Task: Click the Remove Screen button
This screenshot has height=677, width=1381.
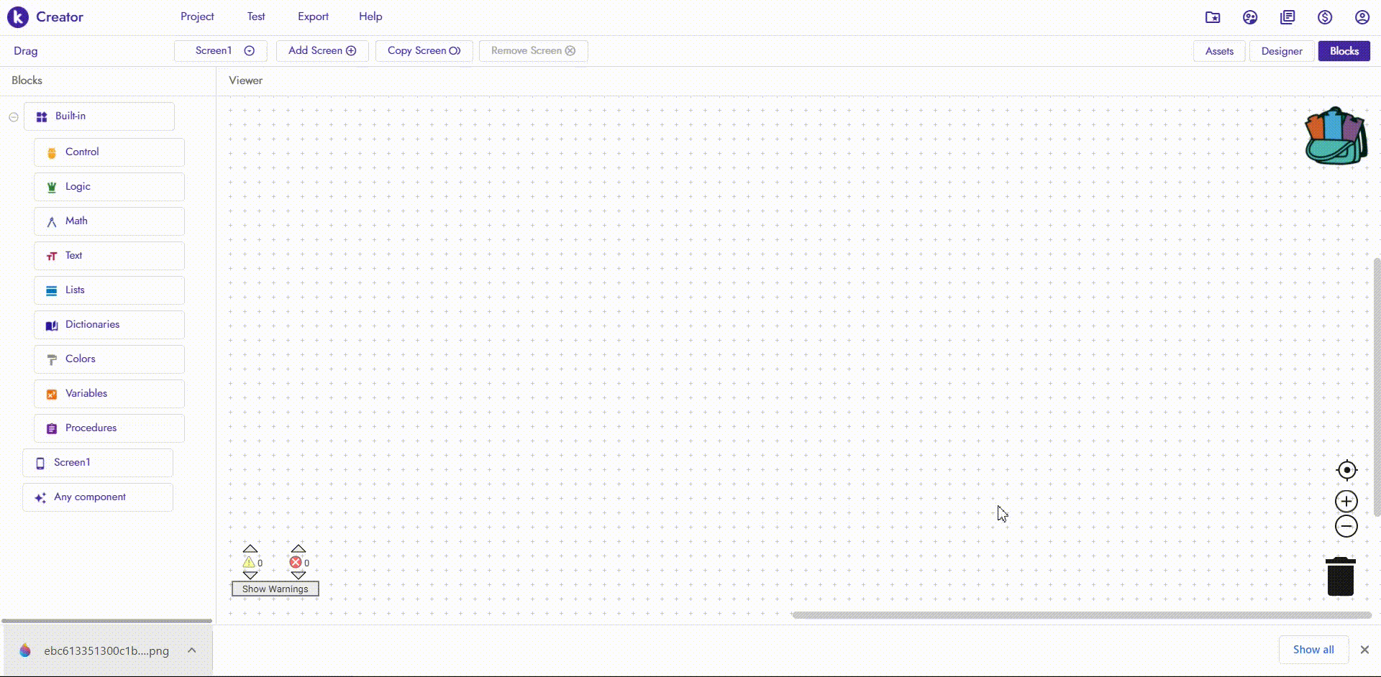Action: tap(533, 51)
